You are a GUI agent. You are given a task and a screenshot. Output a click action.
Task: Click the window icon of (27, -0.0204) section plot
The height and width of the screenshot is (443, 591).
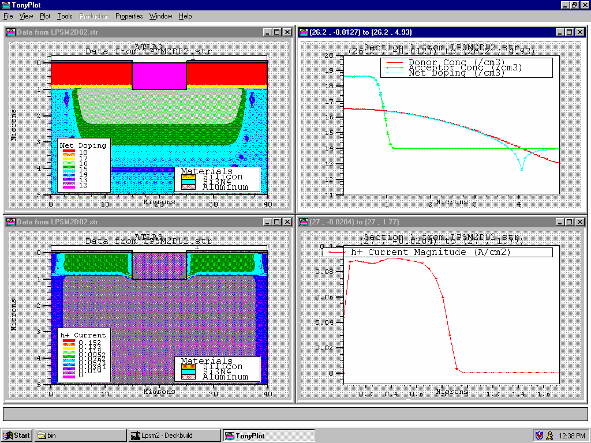tap(304, 222)
